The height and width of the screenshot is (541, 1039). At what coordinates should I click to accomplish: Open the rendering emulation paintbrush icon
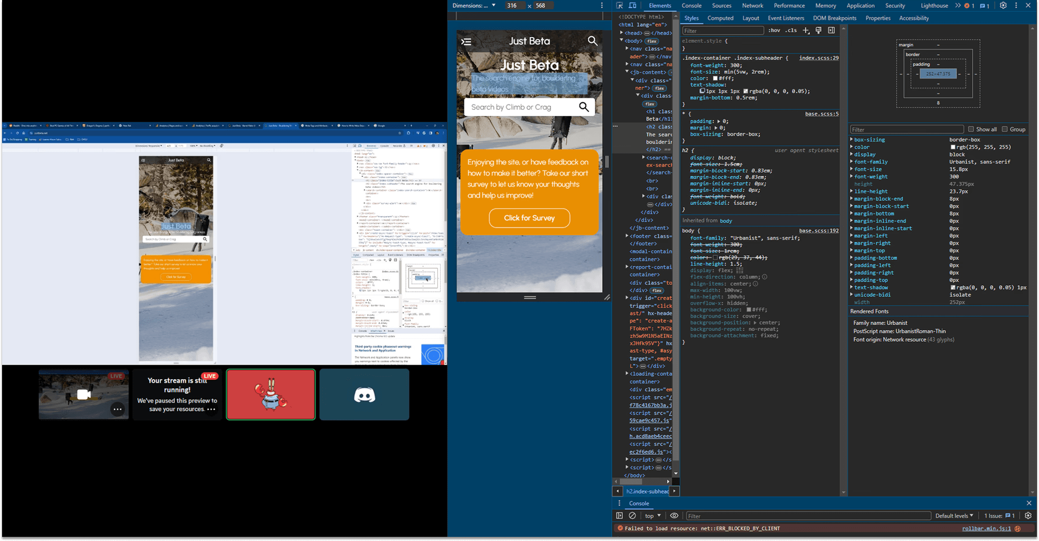coord(819,31)
